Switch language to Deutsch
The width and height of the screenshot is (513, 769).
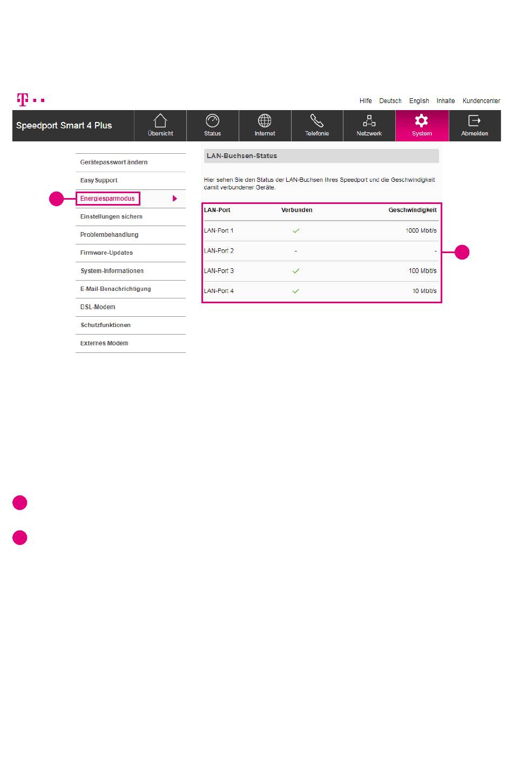[390, 101]
